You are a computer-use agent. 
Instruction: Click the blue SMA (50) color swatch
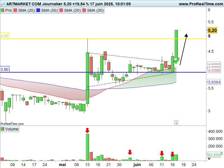point(38,10)
